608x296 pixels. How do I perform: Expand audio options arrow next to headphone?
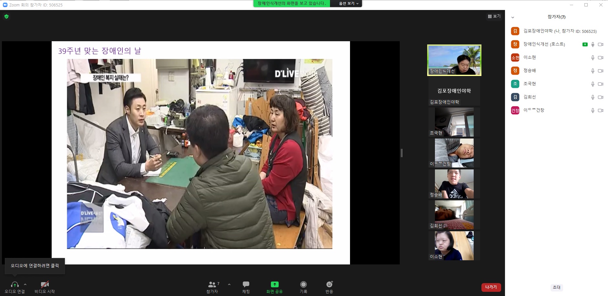(x=25, y=284)
